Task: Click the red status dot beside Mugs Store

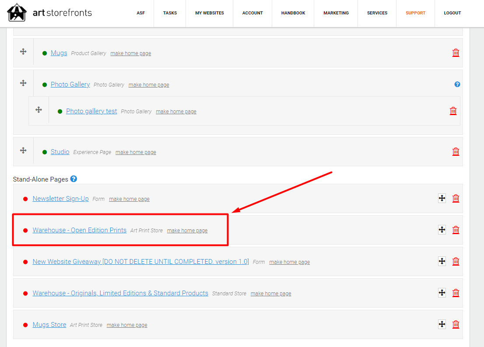Action: click(25, 325)
